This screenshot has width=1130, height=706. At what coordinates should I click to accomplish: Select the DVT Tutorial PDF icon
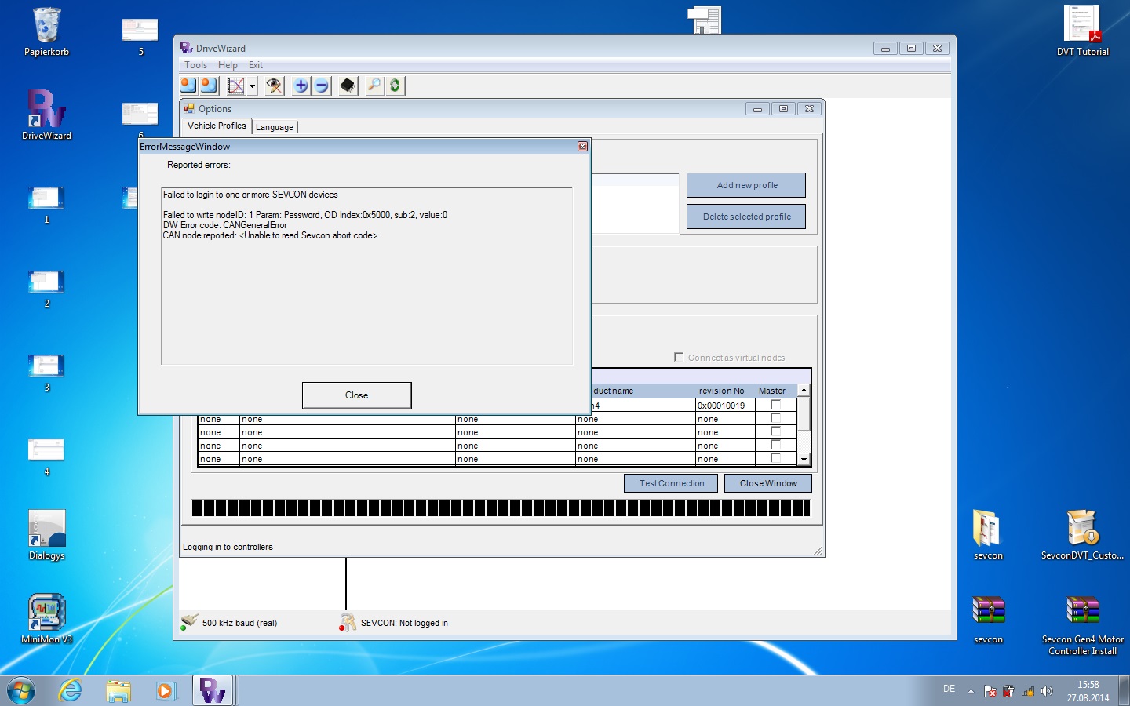coord(1082,31)
